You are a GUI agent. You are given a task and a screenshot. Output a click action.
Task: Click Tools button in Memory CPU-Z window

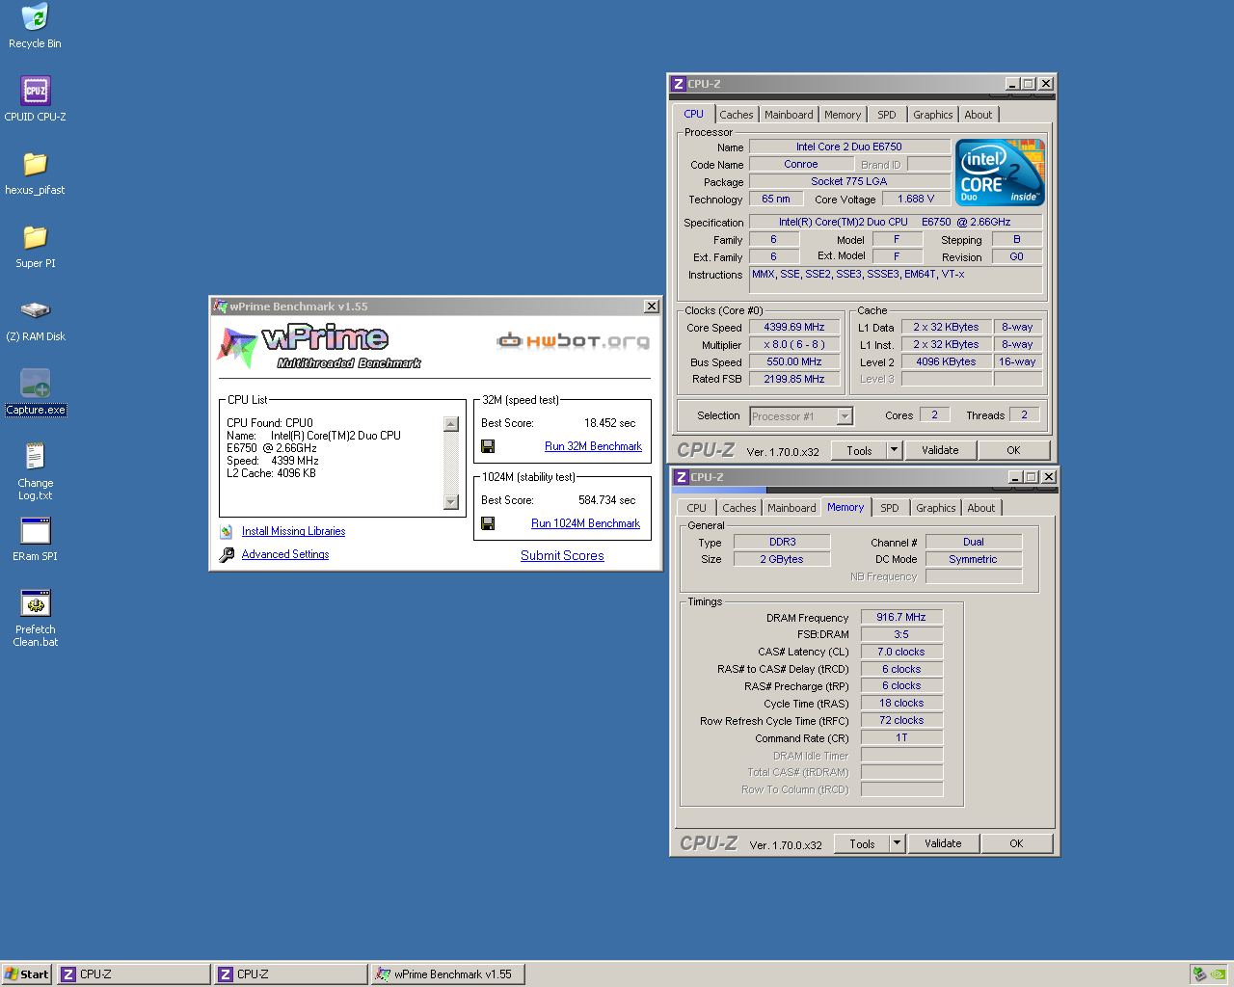pos(862,843)
